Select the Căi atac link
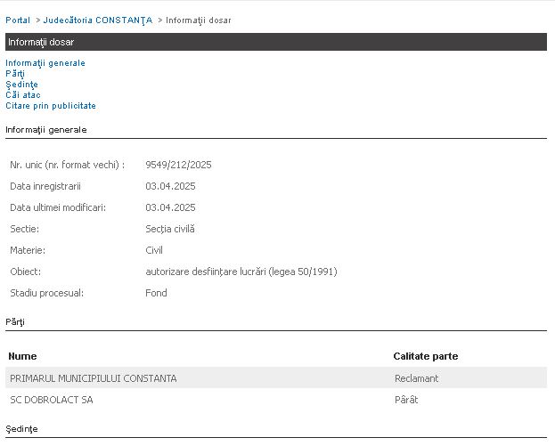 [x=23, y=94]
